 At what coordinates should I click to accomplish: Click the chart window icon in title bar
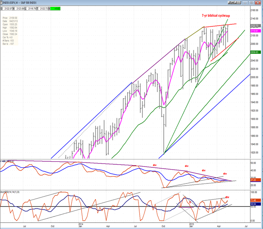(1, 3)
